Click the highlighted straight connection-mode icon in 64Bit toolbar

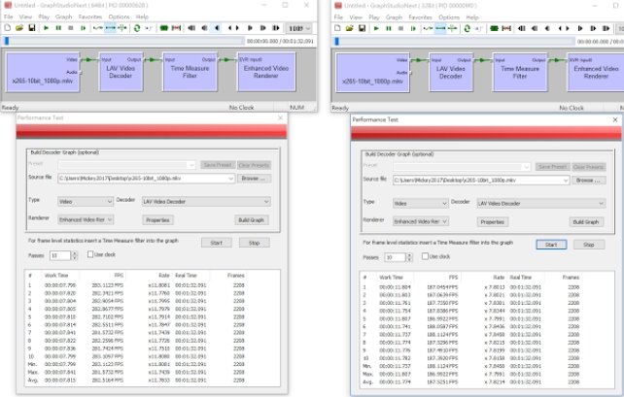(110, 28)
